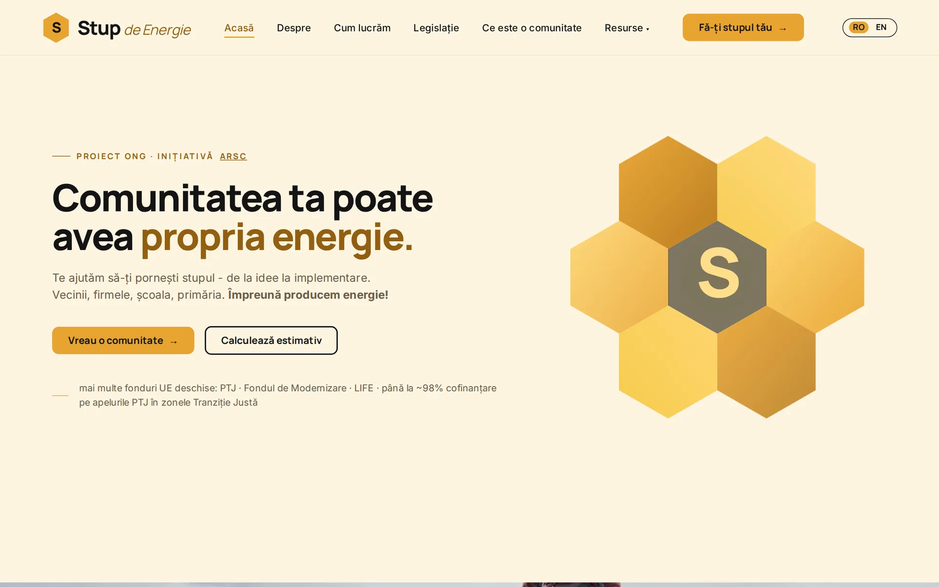Click the headline text 'propria energie.'
The width and height of the screenshot is (939, 587).
tap(277, 238)
